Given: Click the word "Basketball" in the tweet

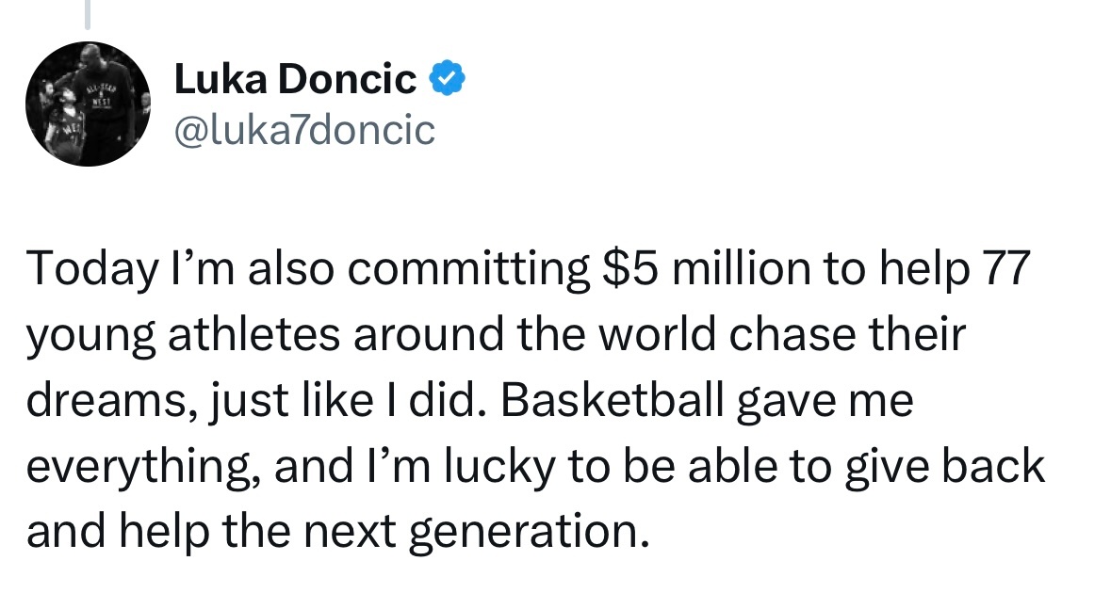Looking at the screenshot, I should tap(613, 400).
